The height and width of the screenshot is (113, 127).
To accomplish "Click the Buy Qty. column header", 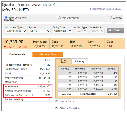I will (65, 69).
